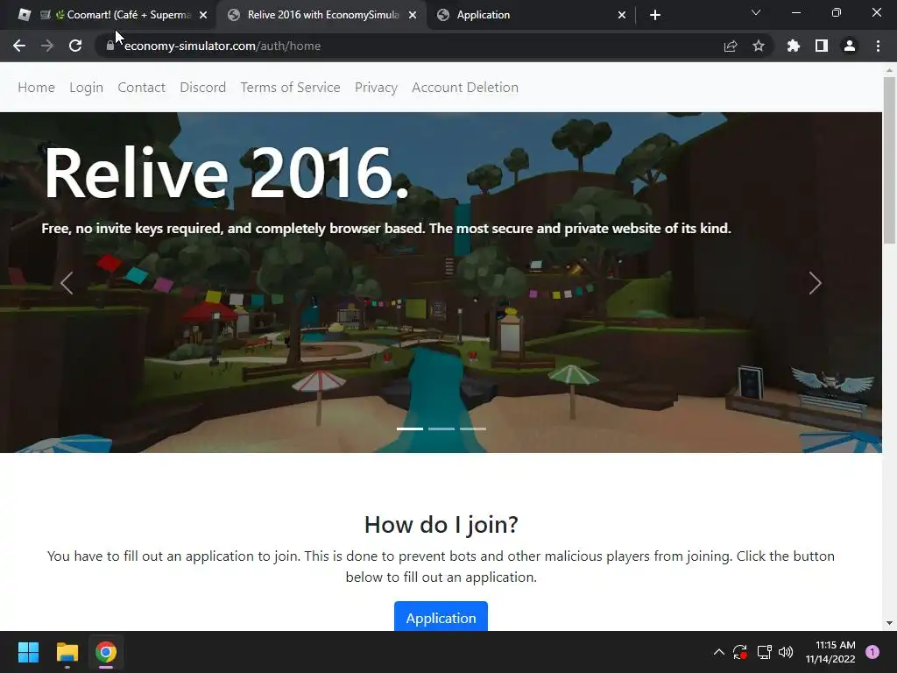This screenshot has width=897, height=673.
Task: Restore down the Chrome window
Action: (x=837, y=12)
